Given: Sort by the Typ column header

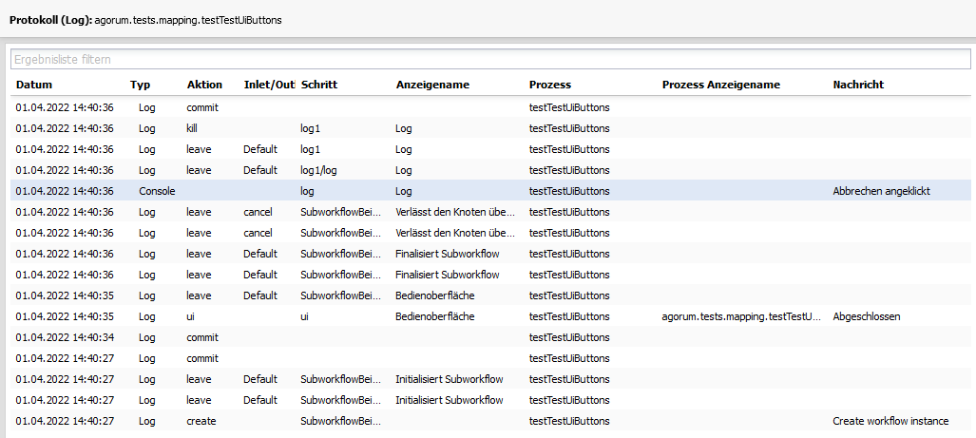Looking at the screenshot, I should pyautogui.click(x=140, y=85).
